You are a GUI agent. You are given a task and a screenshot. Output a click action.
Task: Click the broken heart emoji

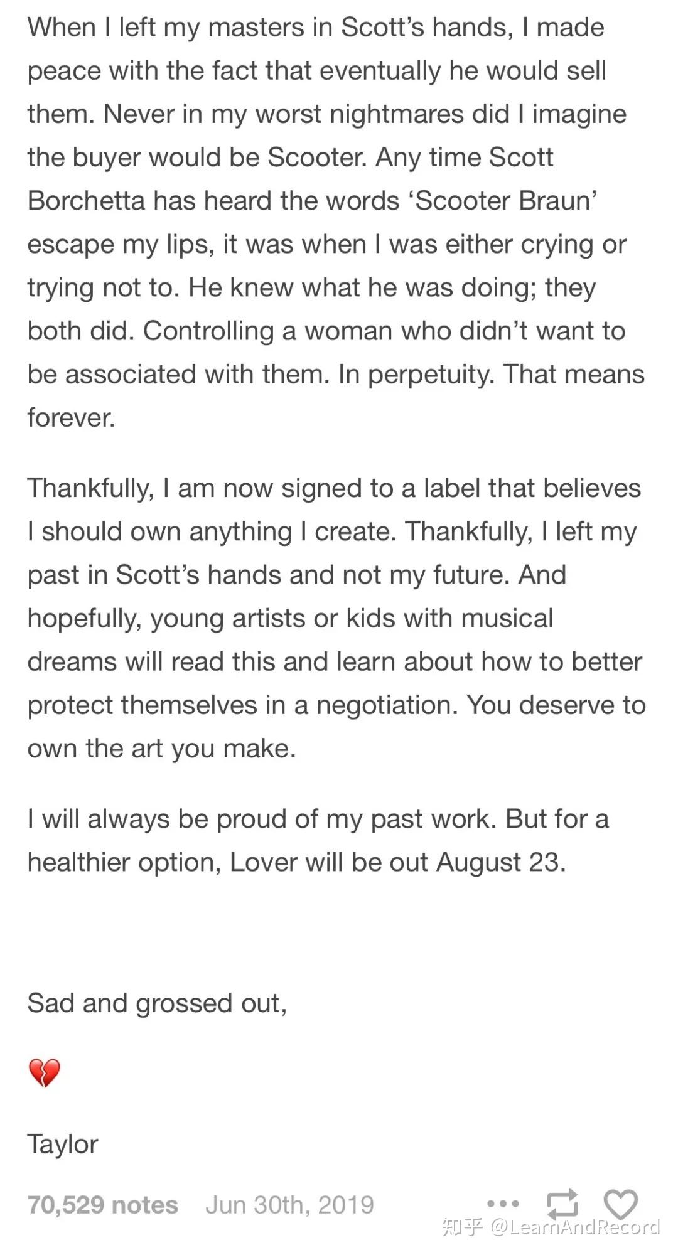coord(44,1073)
